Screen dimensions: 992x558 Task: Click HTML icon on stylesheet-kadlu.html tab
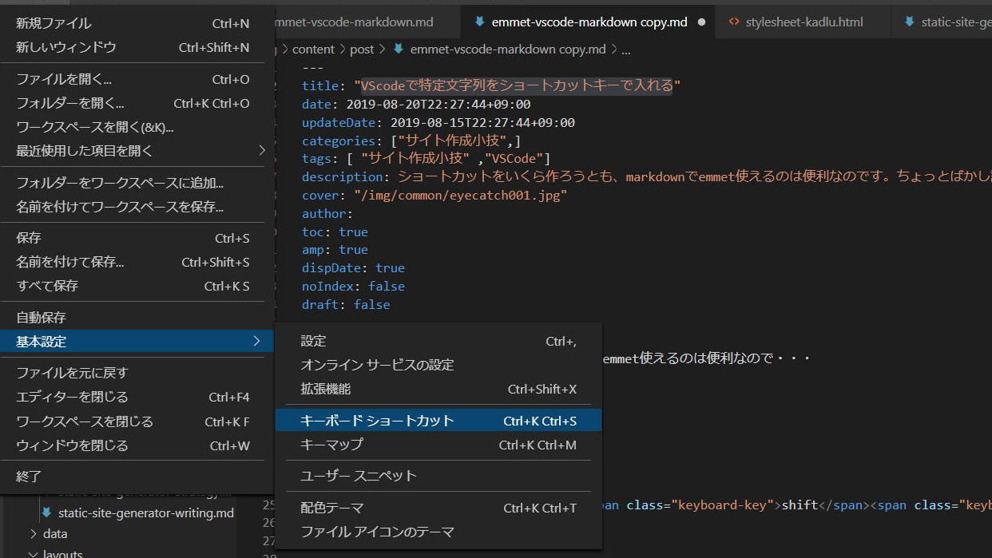[734, 22]
